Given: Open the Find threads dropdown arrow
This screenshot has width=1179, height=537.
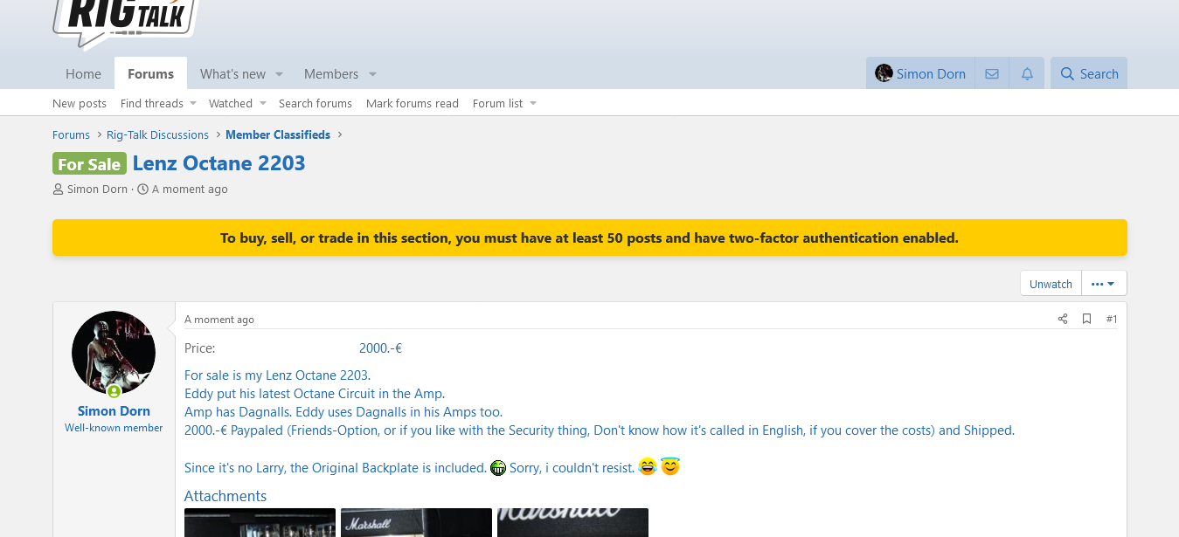Looking at the screenshot, I should 193,103.
